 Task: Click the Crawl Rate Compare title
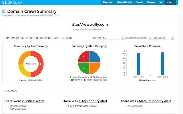(148, 46)
